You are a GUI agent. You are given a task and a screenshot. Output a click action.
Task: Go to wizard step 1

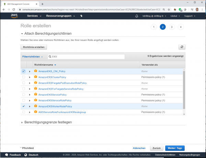tap(154, 27)
